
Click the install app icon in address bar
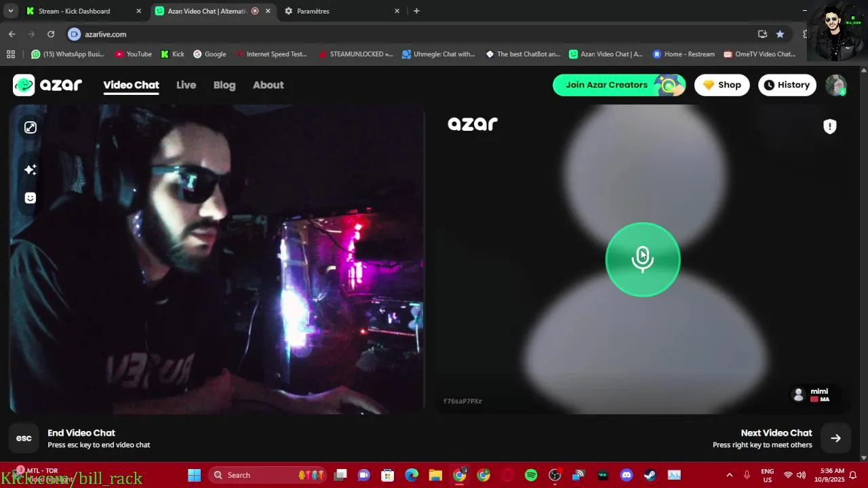(762, 34)
